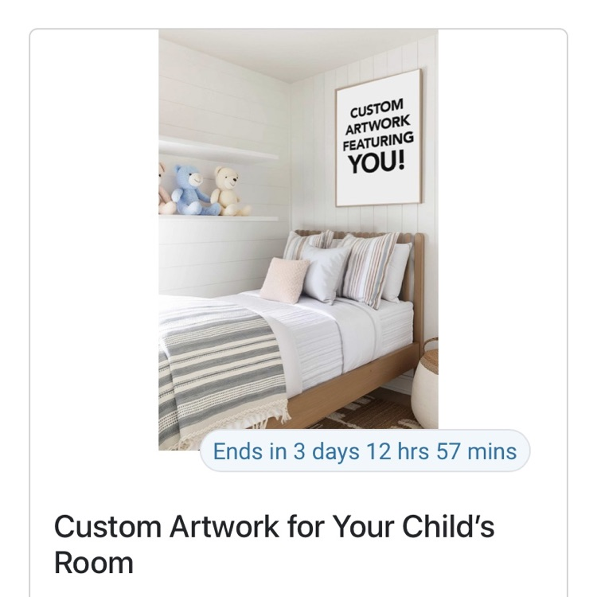This screenshot has height=597, width=597.
Task: Click the framed 'Custom Artwork Featuring You!' poster
Action: 378,138
